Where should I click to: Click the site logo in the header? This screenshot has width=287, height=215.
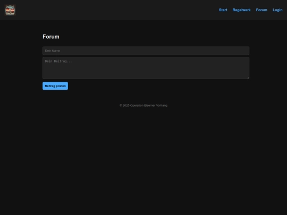click(x=10, y=10)
